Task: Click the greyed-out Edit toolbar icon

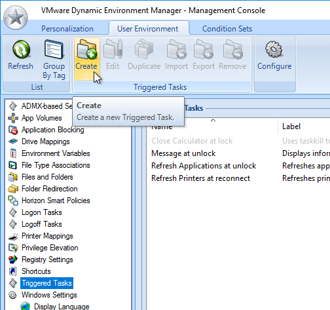Action: [x=113, y=49]
